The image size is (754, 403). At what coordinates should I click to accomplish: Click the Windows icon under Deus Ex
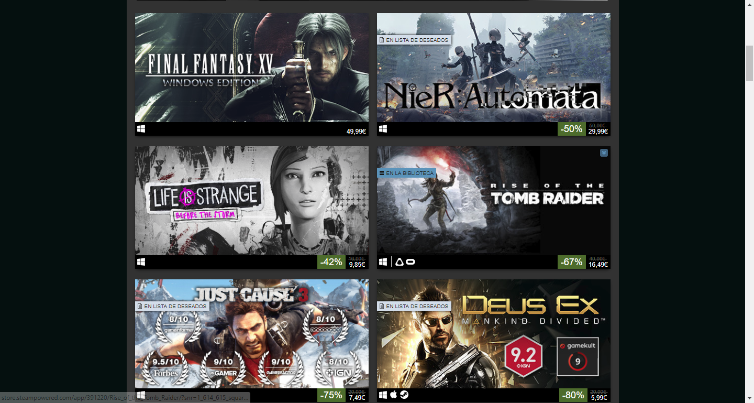tap(383, 395)
